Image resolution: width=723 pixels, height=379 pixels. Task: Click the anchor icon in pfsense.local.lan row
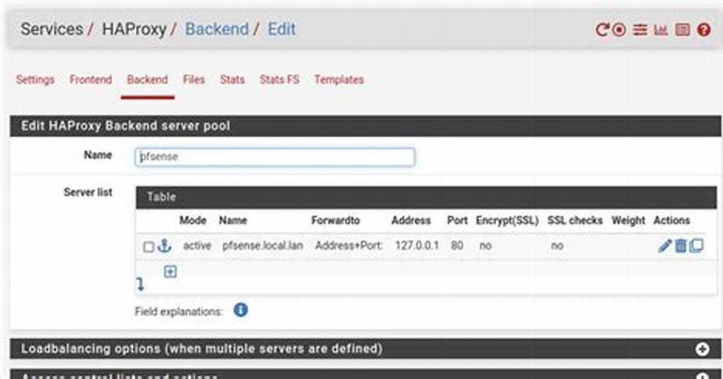(164, 245)
